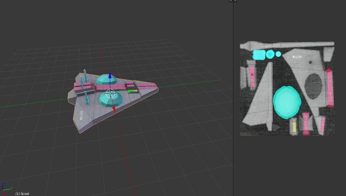Select the cyan rounded rectangle UV island

(259, 55)
